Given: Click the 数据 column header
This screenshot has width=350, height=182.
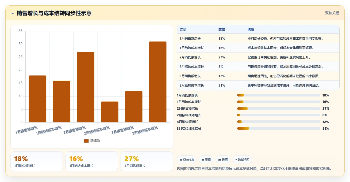Looking at the screenshot, I should pyautogui.click(x=222, y=29).
